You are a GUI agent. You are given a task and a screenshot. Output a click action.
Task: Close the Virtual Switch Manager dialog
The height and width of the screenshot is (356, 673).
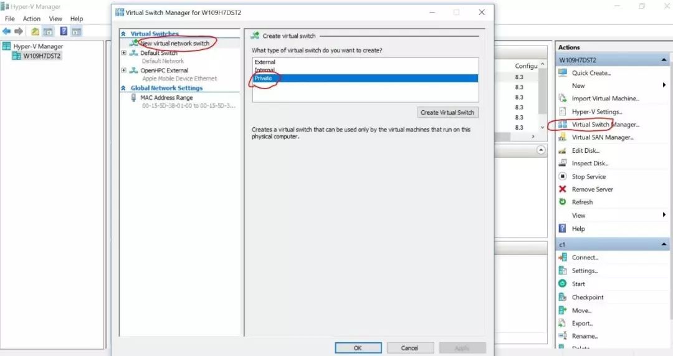(x=482, y=12)
